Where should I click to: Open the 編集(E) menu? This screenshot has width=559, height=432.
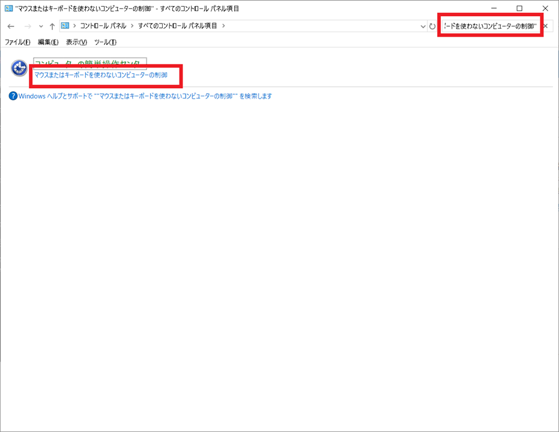48,42
